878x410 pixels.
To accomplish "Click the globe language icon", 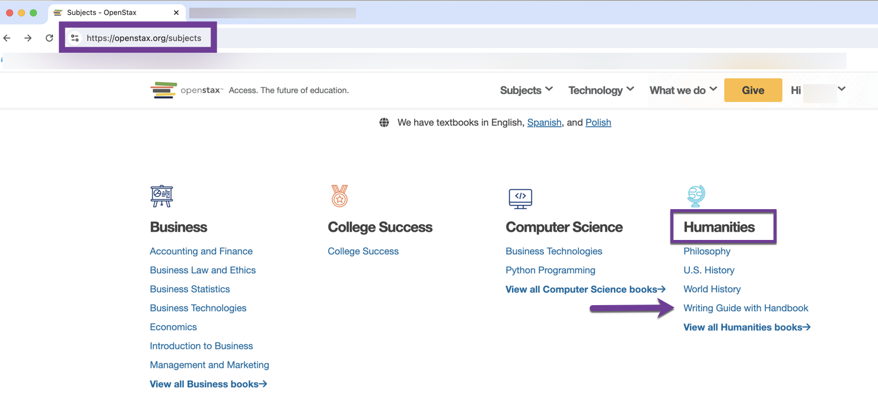I will point(384,123).
